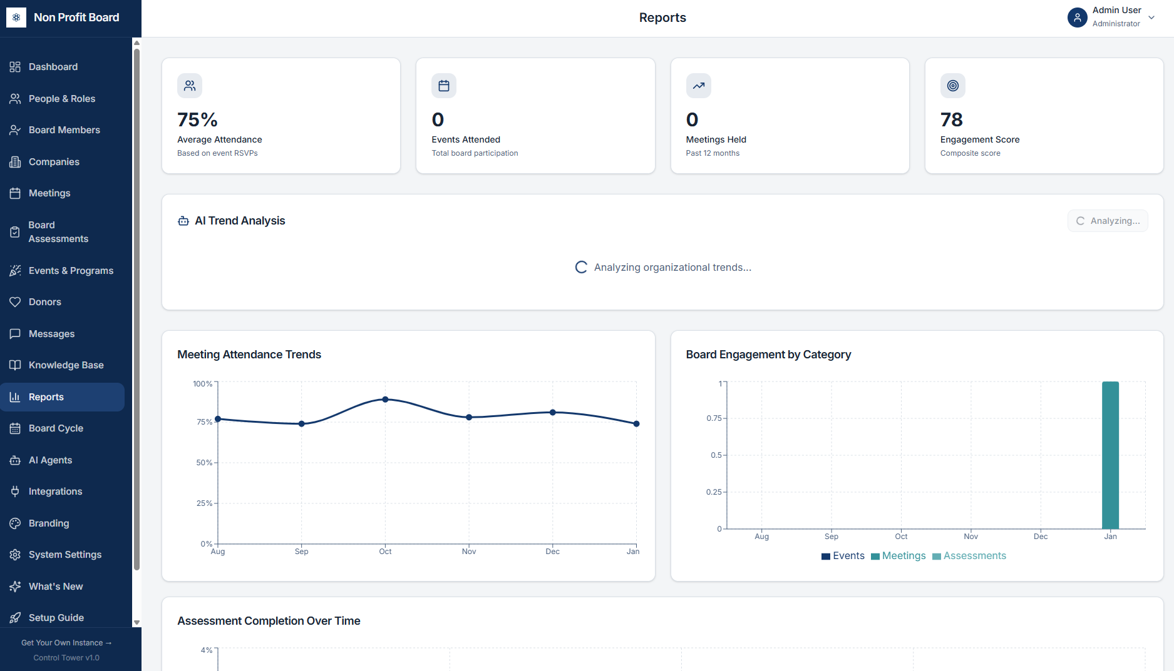
Task: Expand the Admin User account dropdown chevron
Action: click(x=1151, y=18)
